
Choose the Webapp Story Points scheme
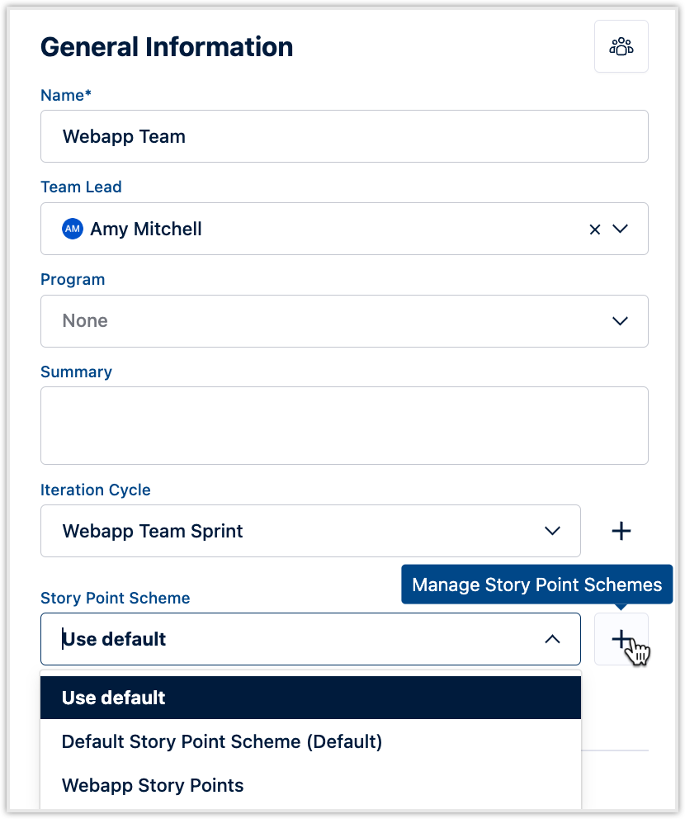coord(153,785)
